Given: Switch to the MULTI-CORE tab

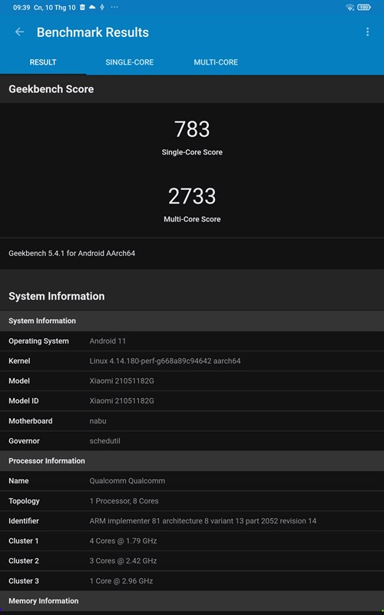Looking at the screenshot, I should (x=216, y=62).
